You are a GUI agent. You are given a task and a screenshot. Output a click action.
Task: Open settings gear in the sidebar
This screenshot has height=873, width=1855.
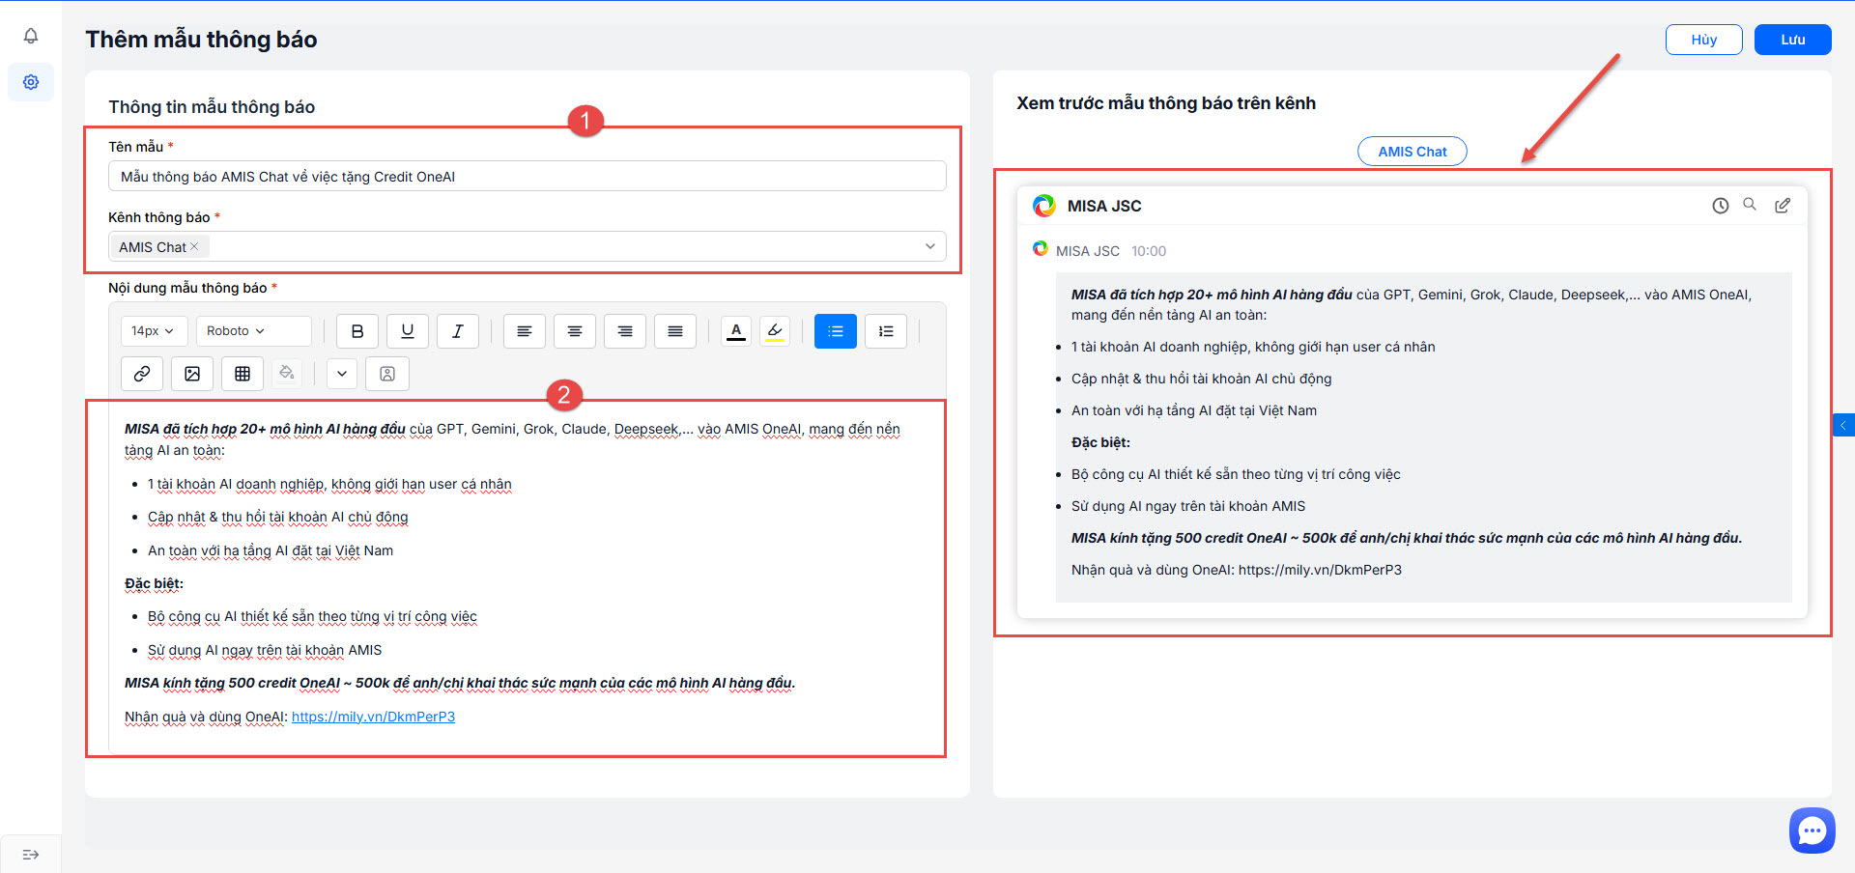click(31, 82)
